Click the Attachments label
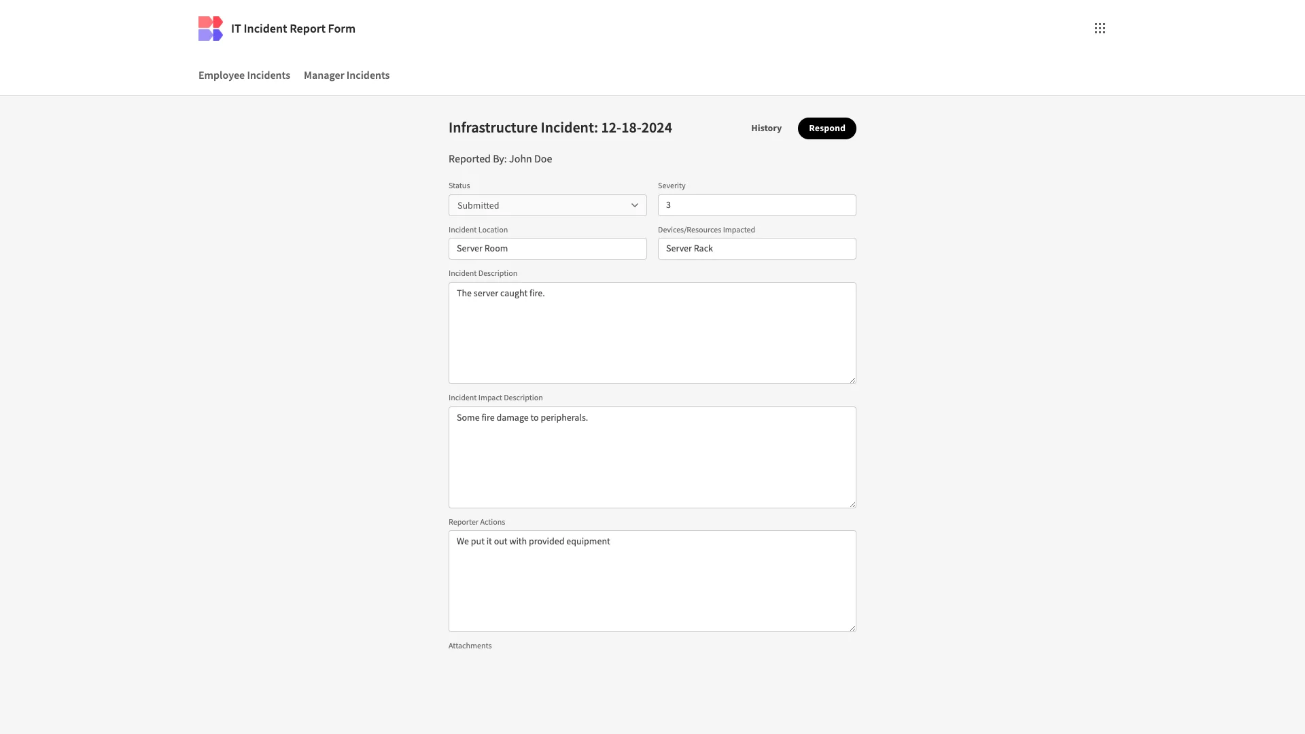The width and height of the screenshot is (1305, 734). point(470,646)
